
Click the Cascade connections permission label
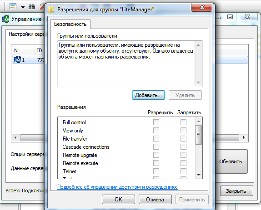tap(86, 147)
